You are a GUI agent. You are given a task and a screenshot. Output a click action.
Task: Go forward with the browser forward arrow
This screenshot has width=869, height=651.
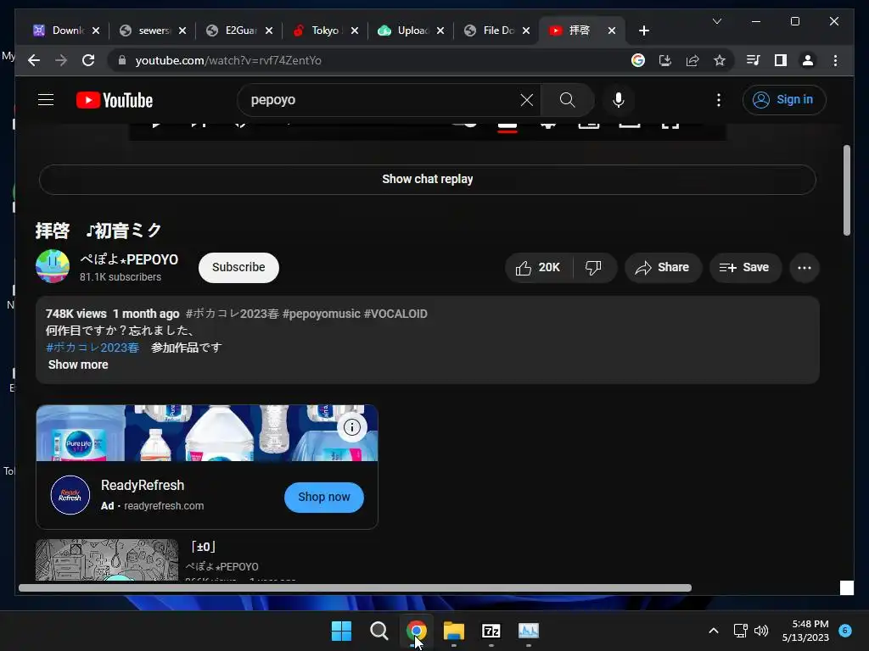point(61,60)
